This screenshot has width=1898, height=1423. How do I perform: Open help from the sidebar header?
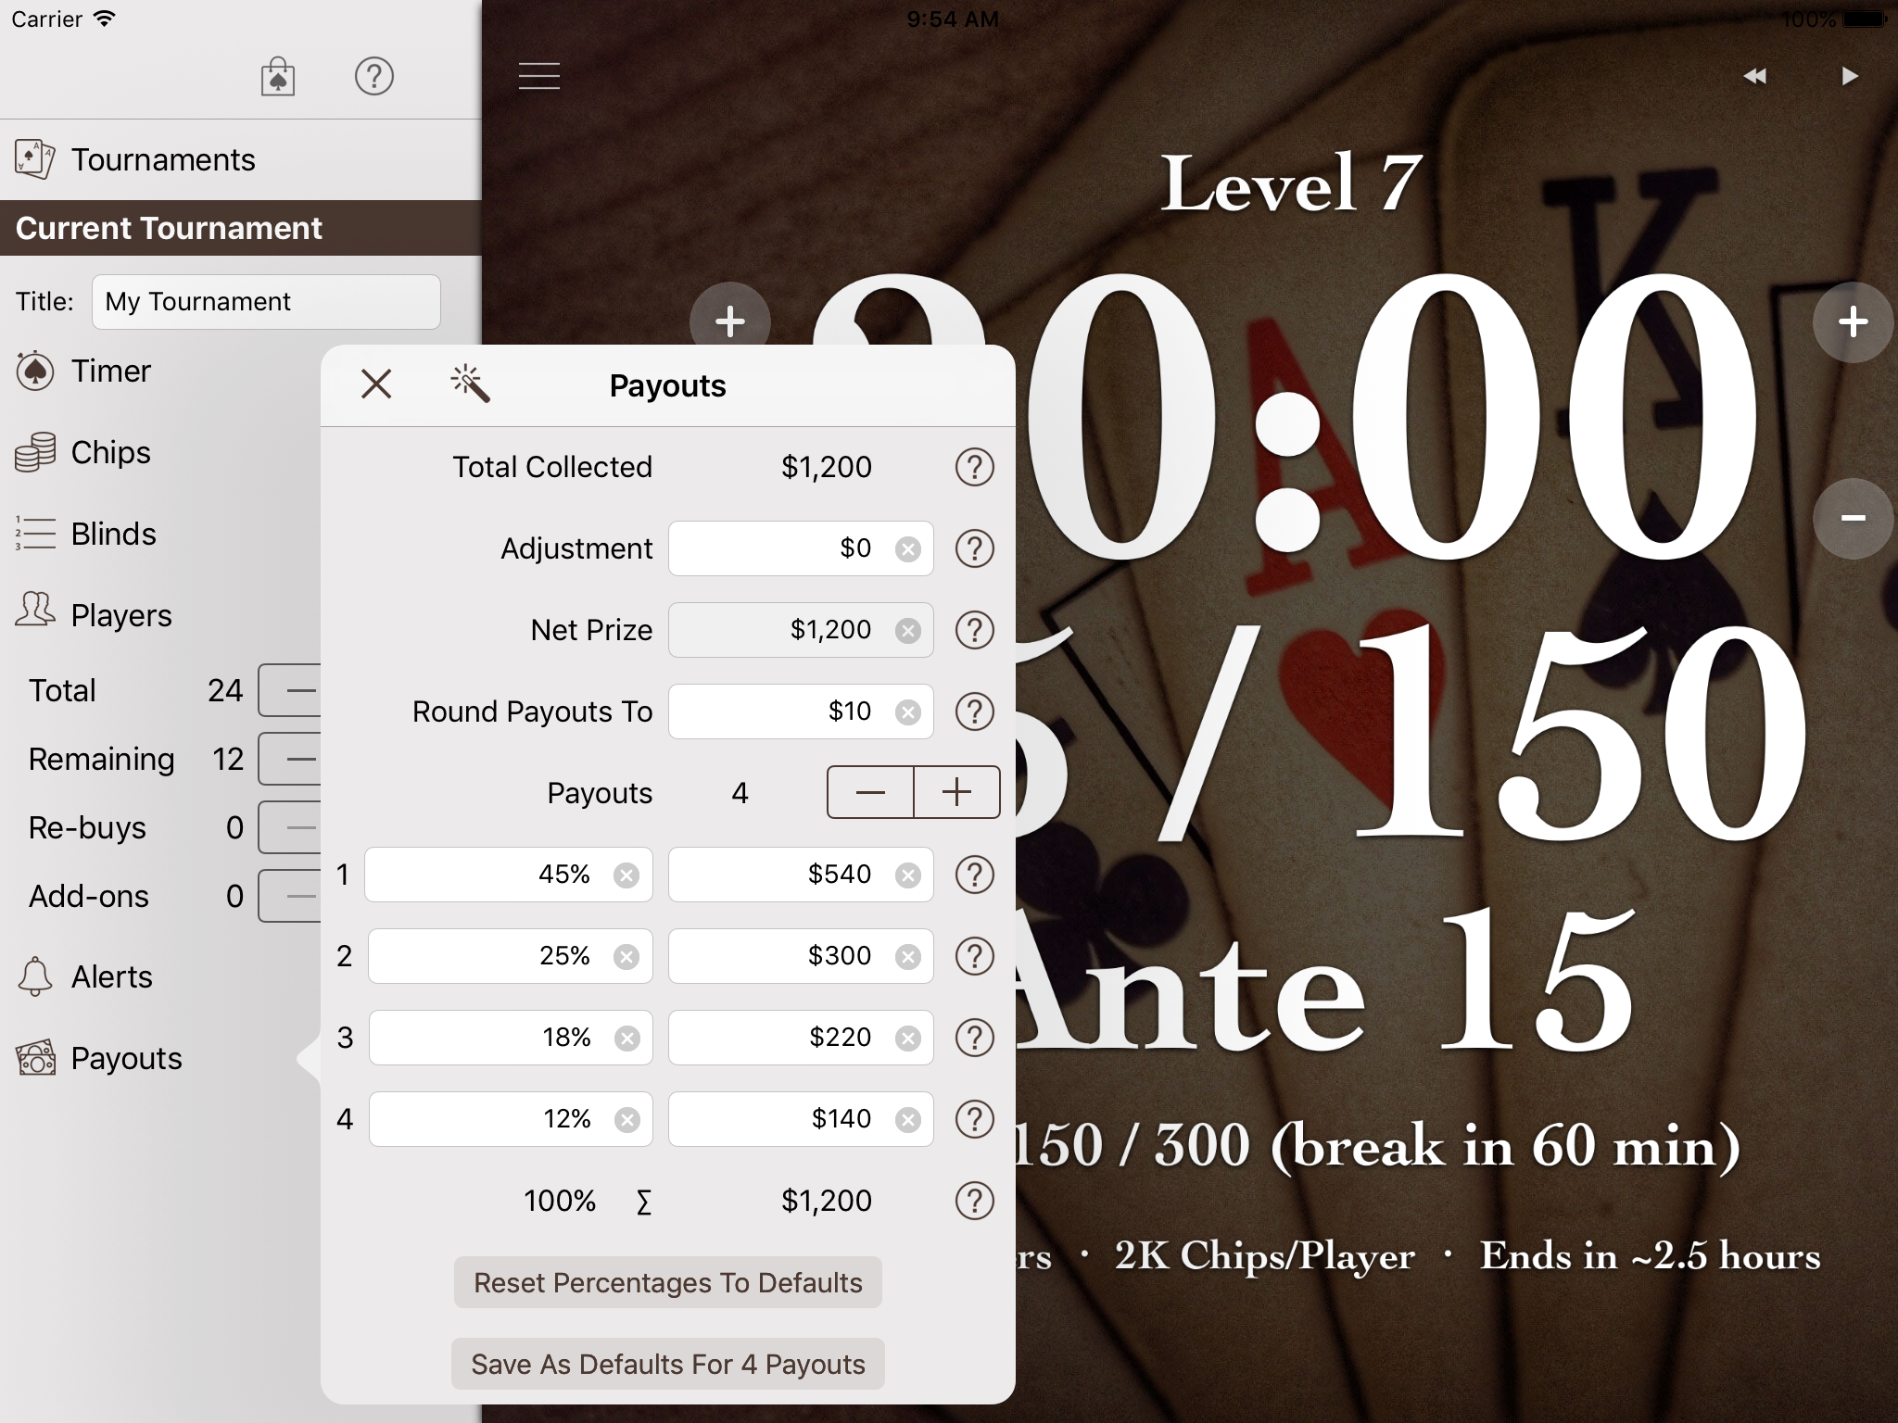(x=374, y=76)
